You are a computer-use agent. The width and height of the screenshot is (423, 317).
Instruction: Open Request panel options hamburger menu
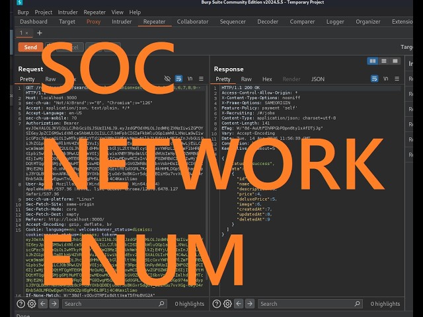(x=201, y=79)
